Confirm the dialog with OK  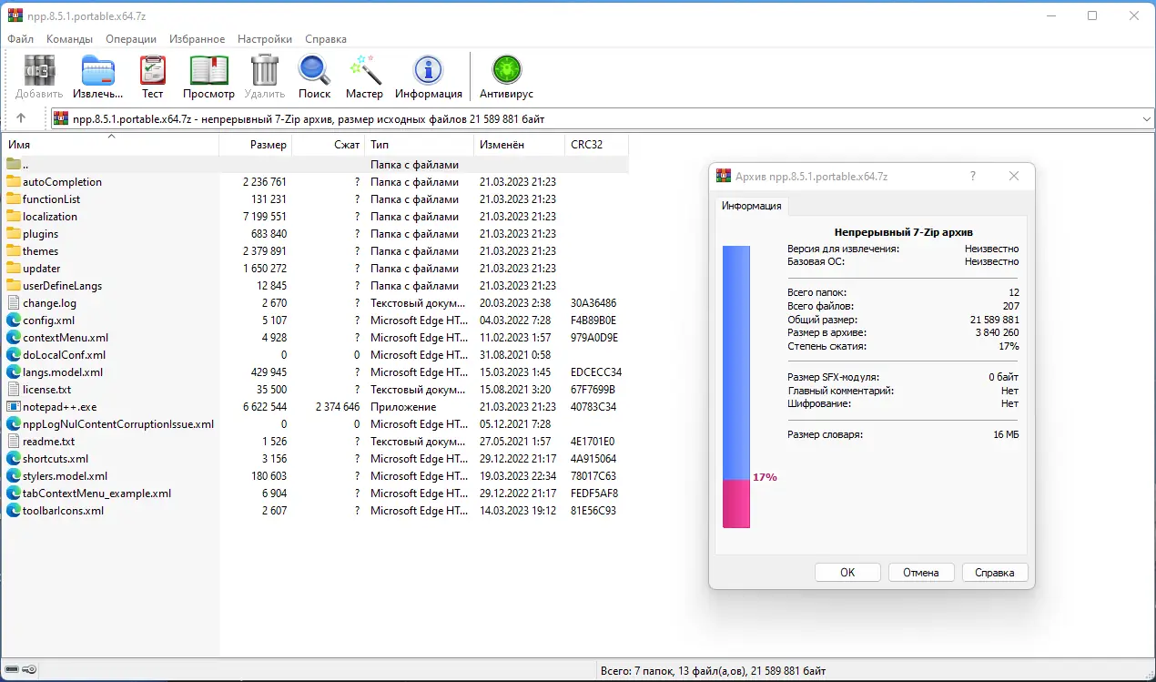coord(847,573)
